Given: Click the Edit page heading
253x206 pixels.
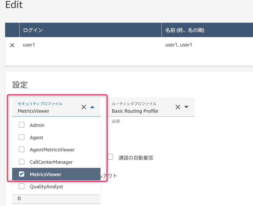Looking at the screenshot, I should tap(14, 5).
